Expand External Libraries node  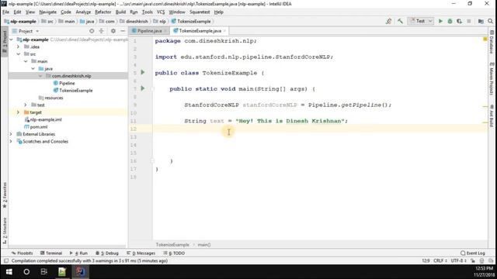11,134
